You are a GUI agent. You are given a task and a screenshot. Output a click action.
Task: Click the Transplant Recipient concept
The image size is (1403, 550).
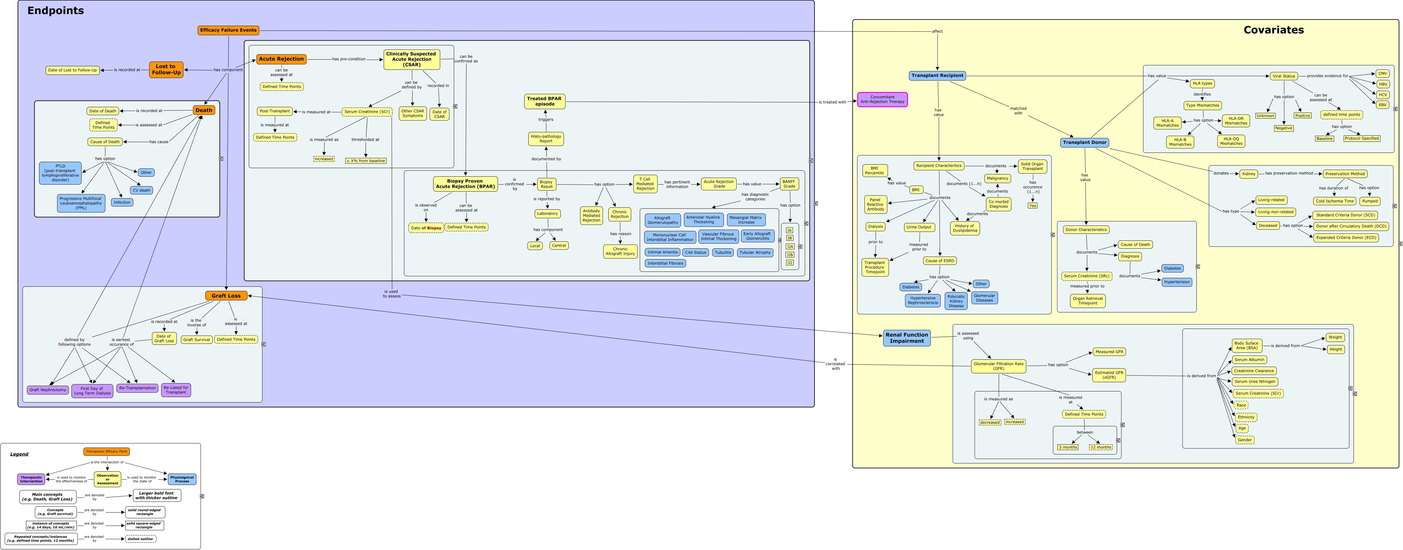click(x=937, y=76)
